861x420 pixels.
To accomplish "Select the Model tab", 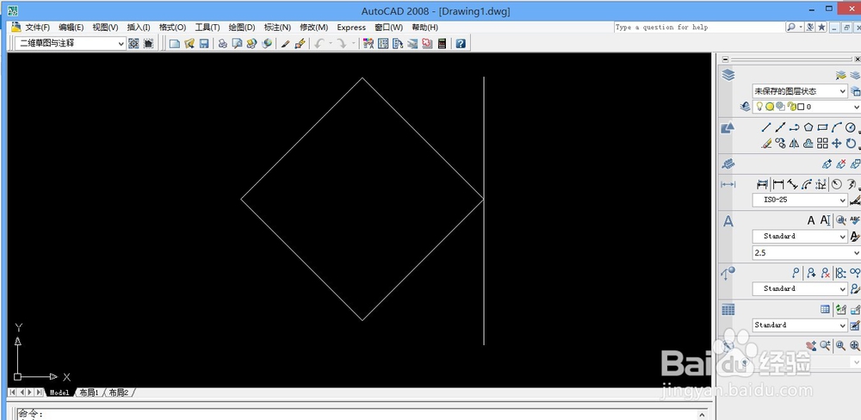I will [59, 392].
